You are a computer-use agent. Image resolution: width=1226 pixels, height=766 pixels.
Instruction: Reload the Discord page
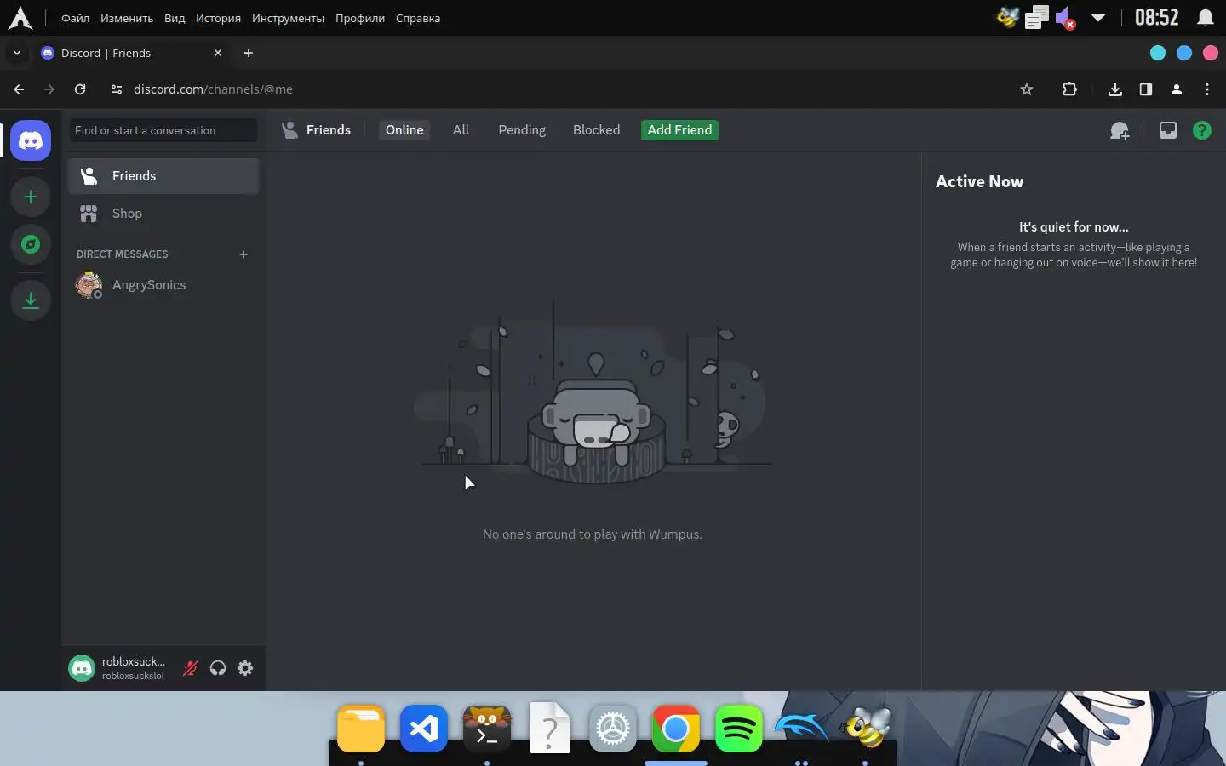pyautogui.click(x=80, y=89)
